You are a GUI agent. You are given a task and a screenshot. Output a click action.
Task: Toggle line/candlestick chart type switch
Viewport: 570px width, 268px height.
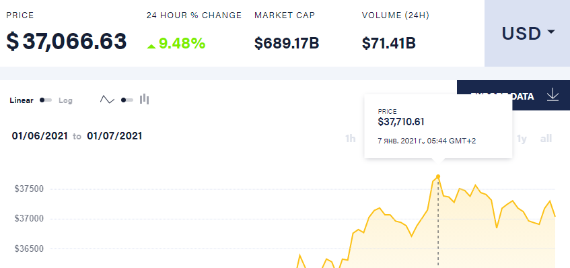(x=127, y=100)
